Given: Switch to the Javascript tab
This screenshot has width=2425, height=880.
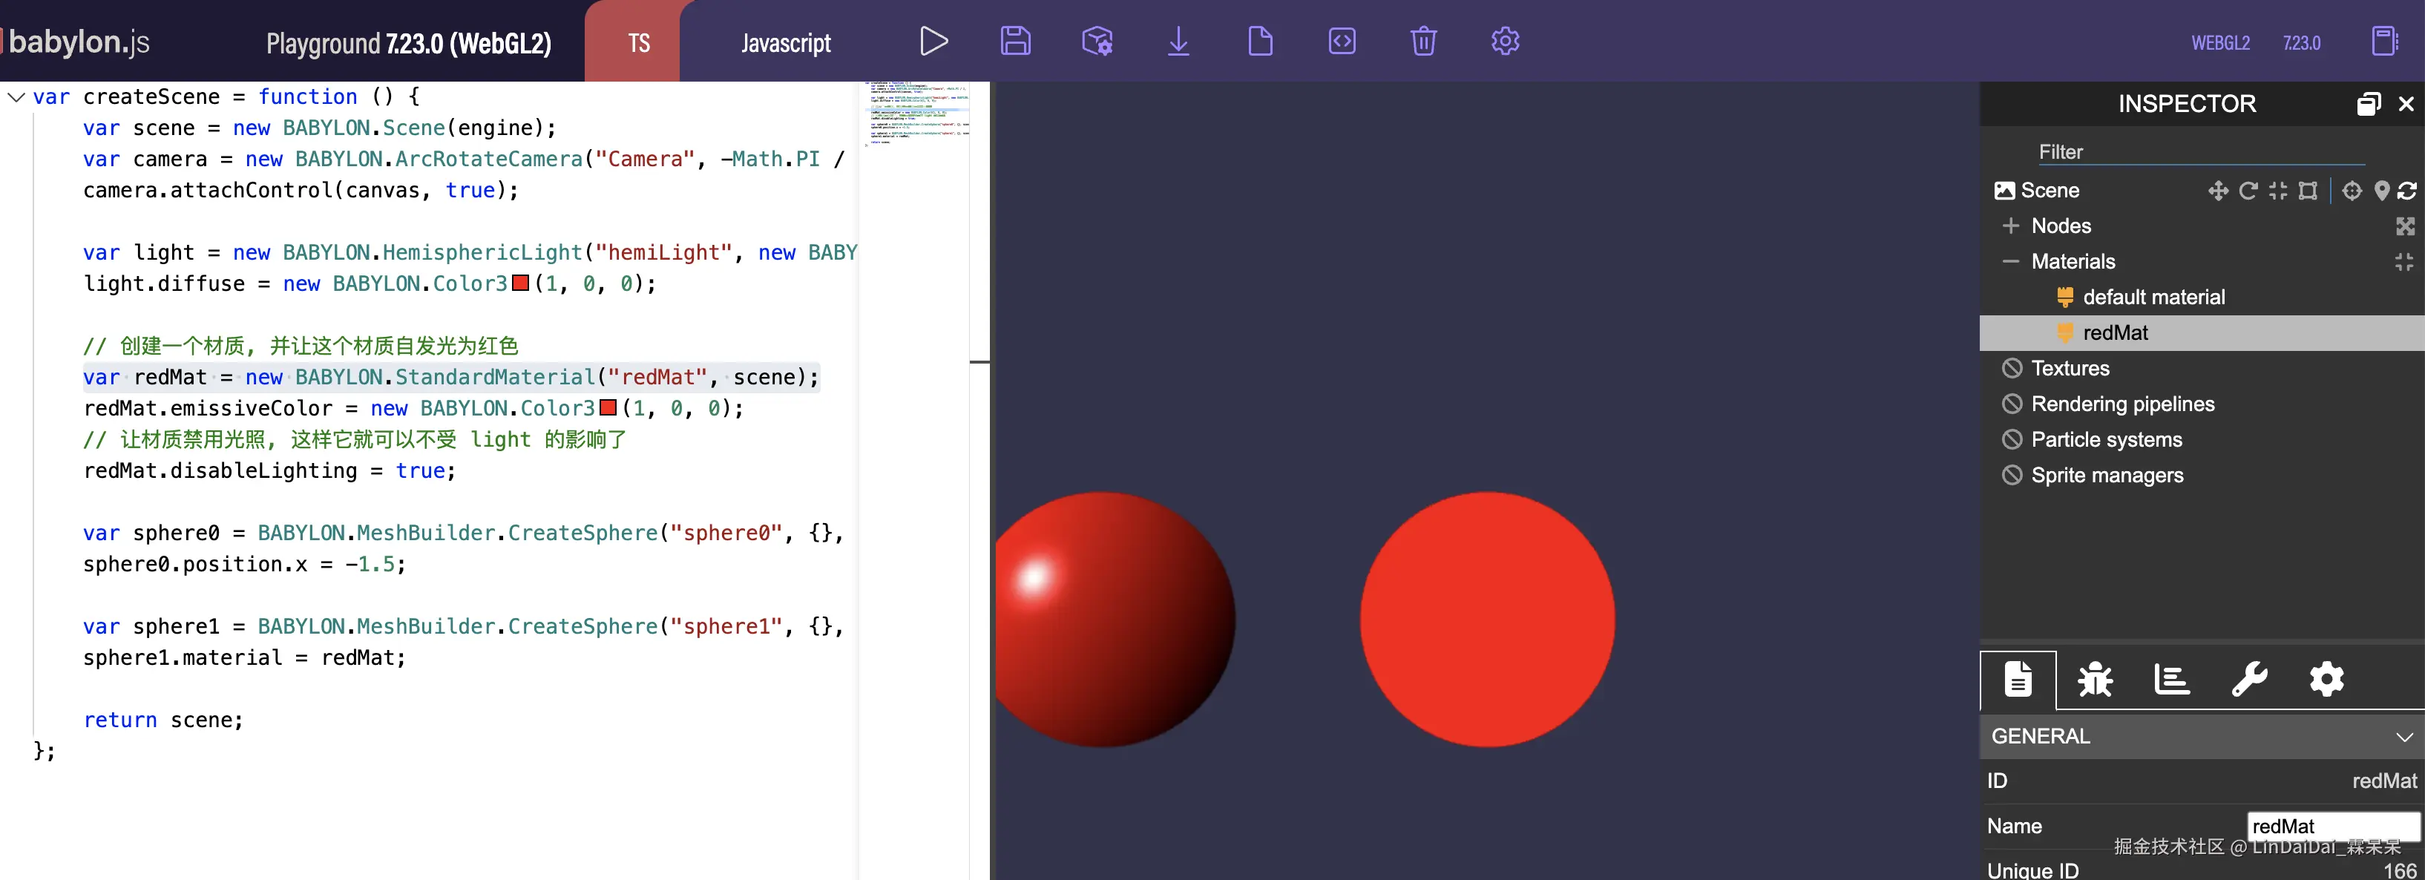Looking at the screenshot, I should 785,43.
